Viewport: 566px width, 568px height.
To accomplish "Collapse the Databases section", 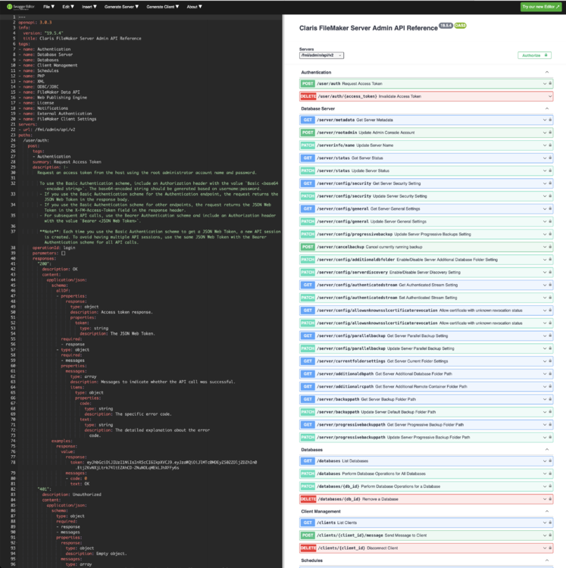I will coord(547,450).
